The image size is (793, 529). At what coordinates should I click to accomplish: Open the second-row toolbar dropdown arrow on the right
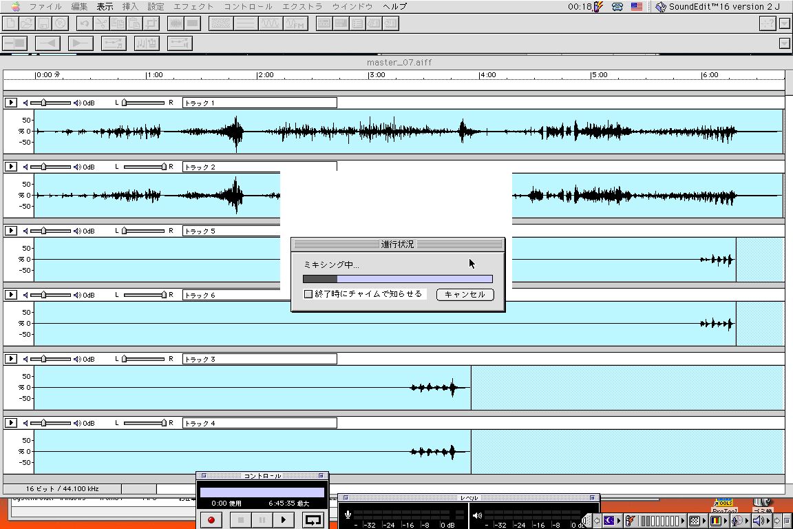pos(785,43)
